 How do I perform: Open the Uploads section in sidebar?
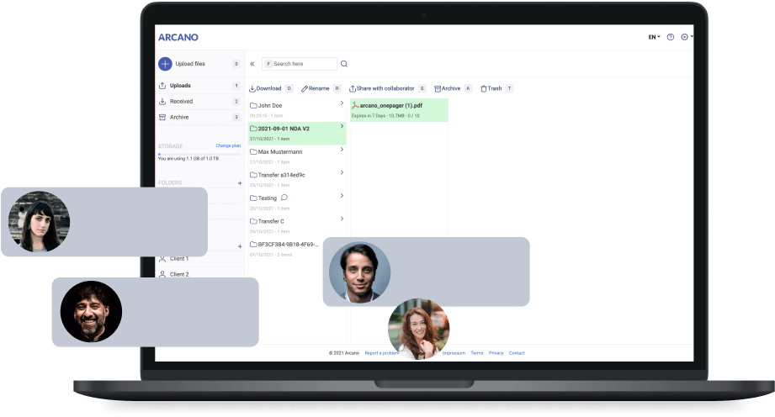click(x=199, y=86)
